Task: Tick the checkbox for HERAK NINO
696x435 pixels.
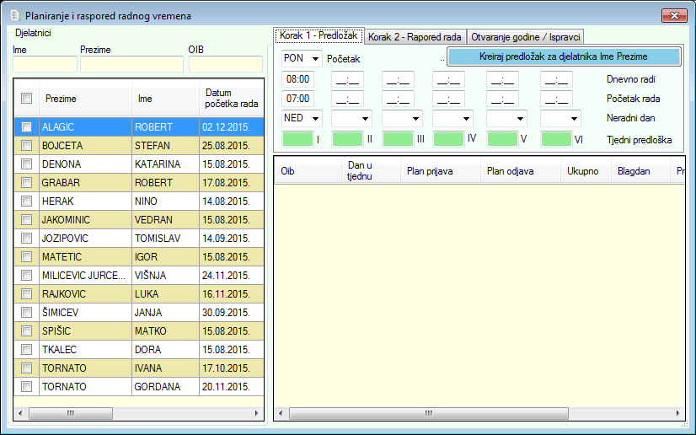Action: click(x=27, y=201)
